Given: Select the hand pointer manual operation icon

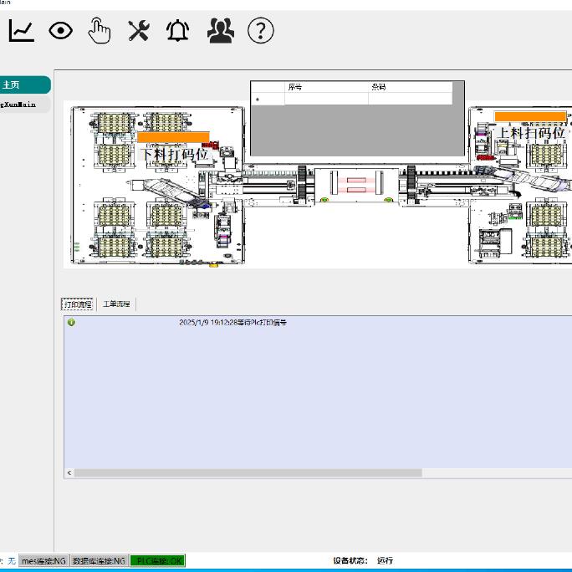Looking at the screenshot, I should pyautogui.click(x=100, y=31).
